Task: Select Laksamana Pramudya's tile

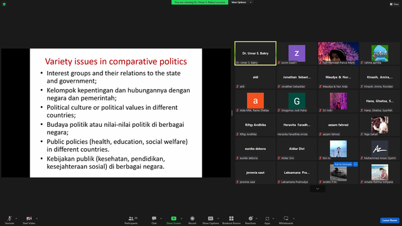Action: 296,173
